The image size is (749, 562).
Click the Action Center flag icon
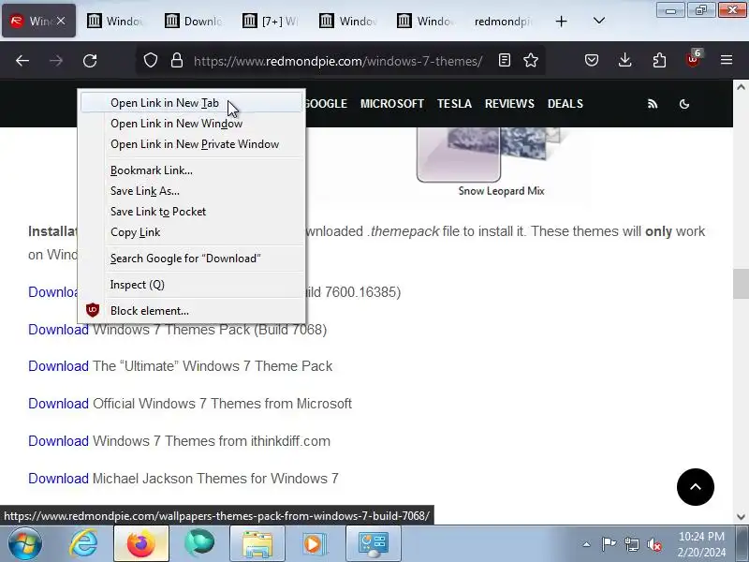[x=609, y=544]
